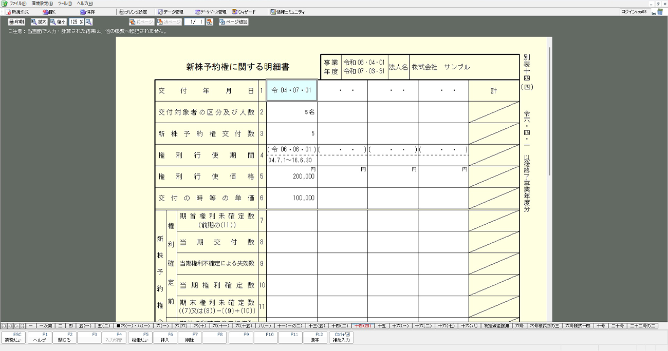Image resolution: width=668 pixels, height=351 pixels.
Task: Click the magnifier icon beside 125 %
Action: [x=89, y=22]
